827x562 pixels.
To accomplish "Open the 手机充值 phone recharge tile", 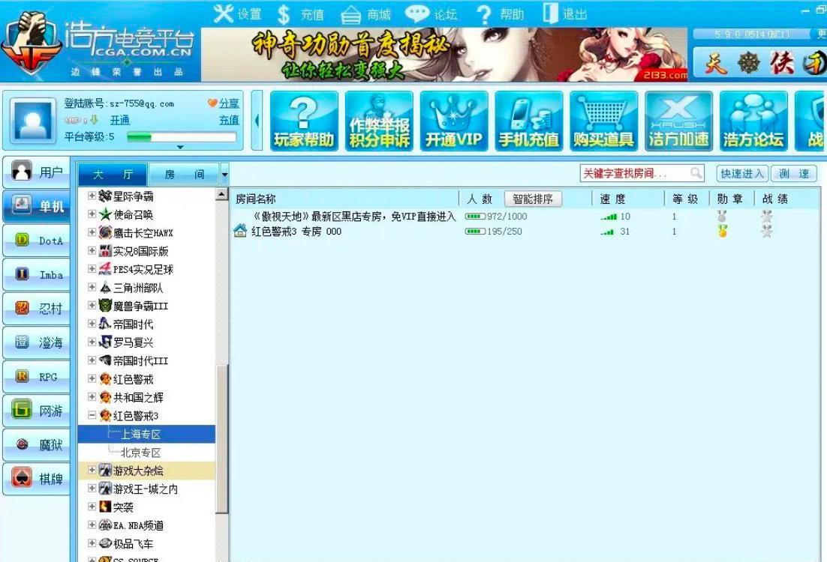I will [529, 121].
